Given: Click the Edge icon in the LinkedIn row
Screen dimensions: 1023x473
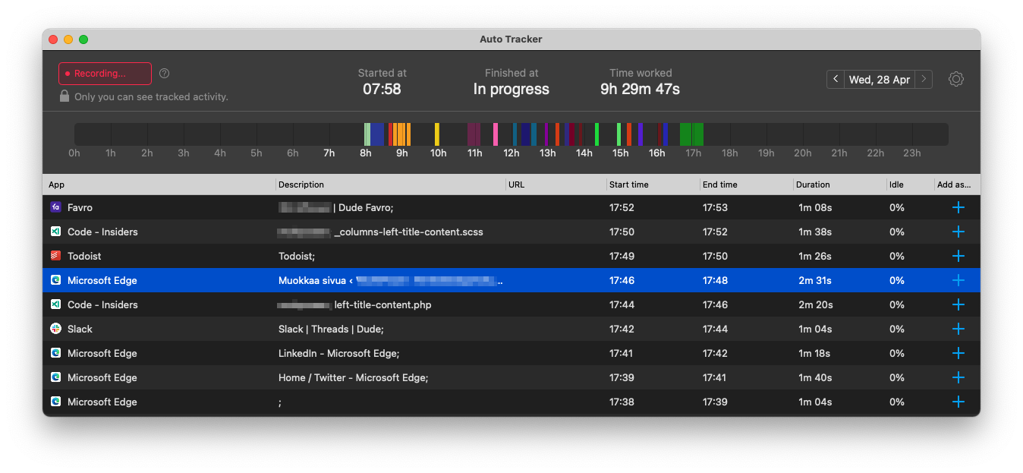Looking at the screenshot, I should tap(55, 353).
